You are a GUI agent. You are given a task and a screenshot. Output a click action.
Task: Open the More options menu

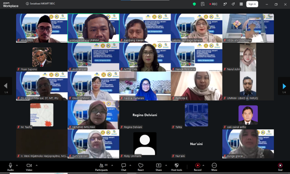[214, 167]
